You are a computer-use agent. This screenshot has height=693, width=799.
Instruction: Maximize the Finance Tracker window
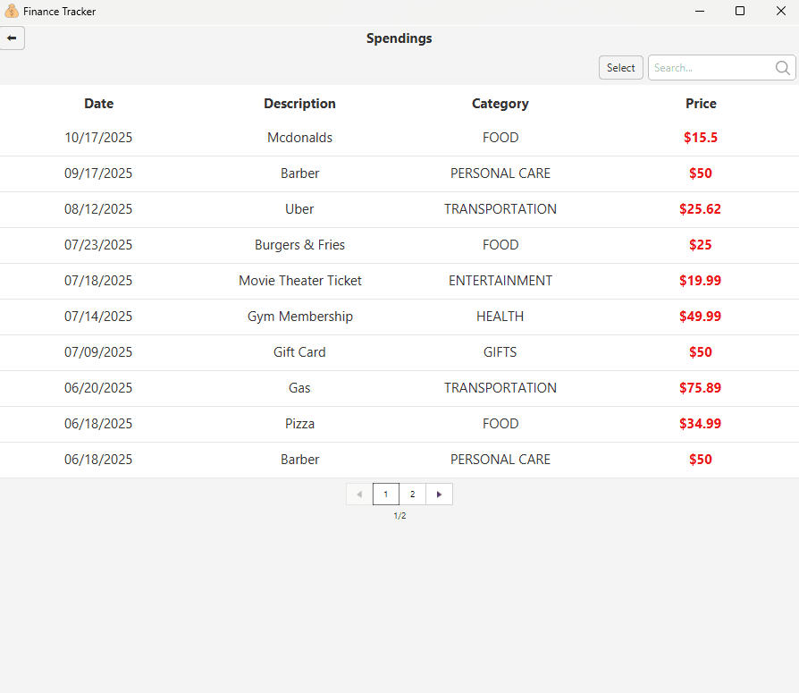pyautogui.click(x=740, y=12)
